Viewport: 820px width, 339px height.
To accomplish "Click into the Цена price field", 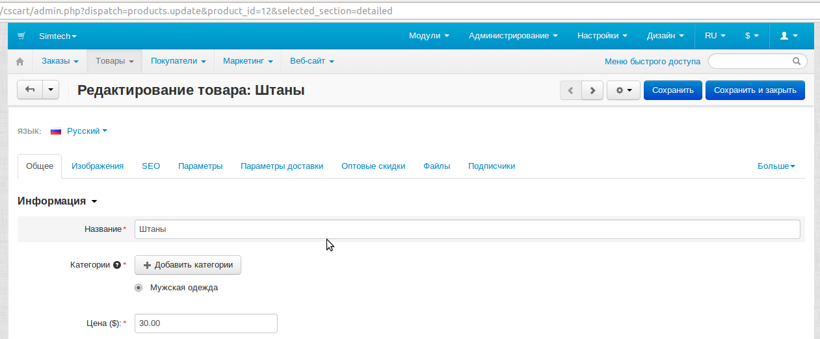I will pyautogui.click(x=205, y=323).
